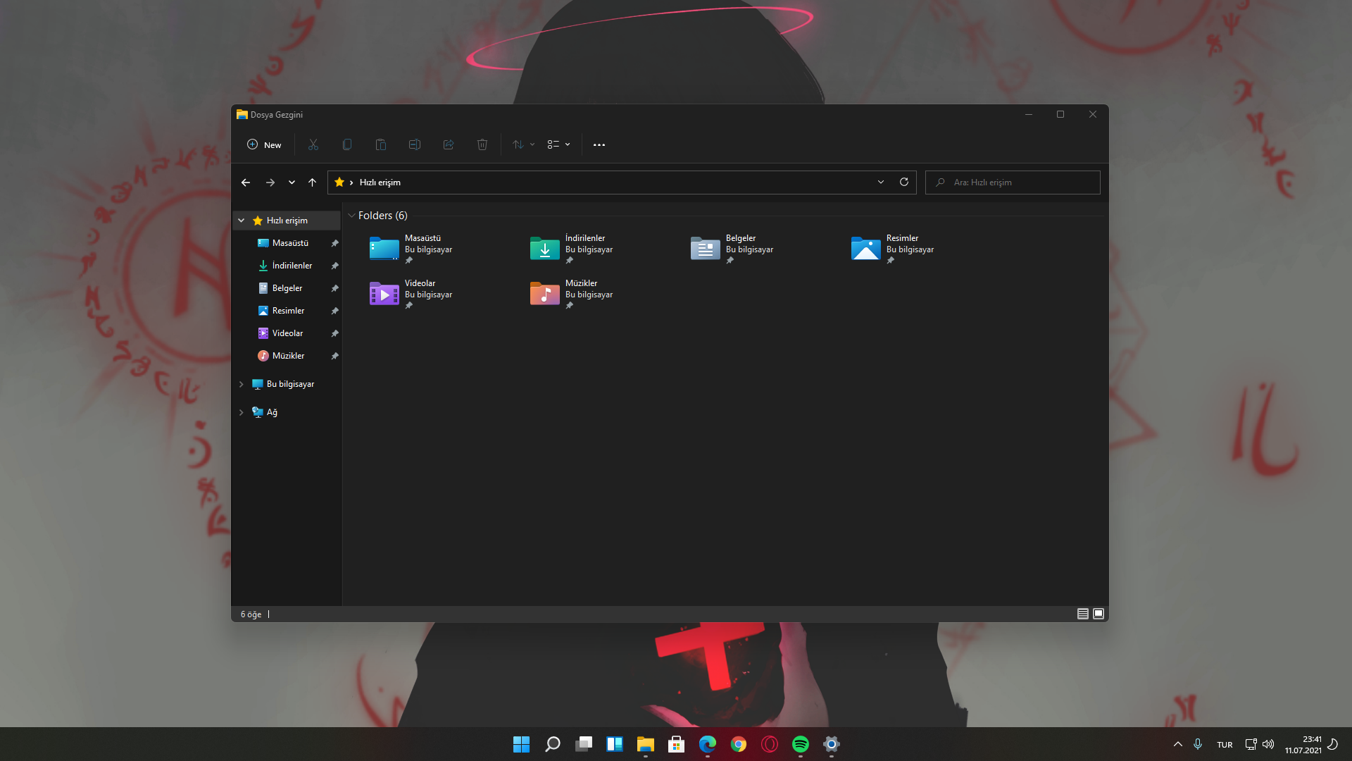Open the sort options dropdown
1352x761 pixels.
tap(523, 144)
